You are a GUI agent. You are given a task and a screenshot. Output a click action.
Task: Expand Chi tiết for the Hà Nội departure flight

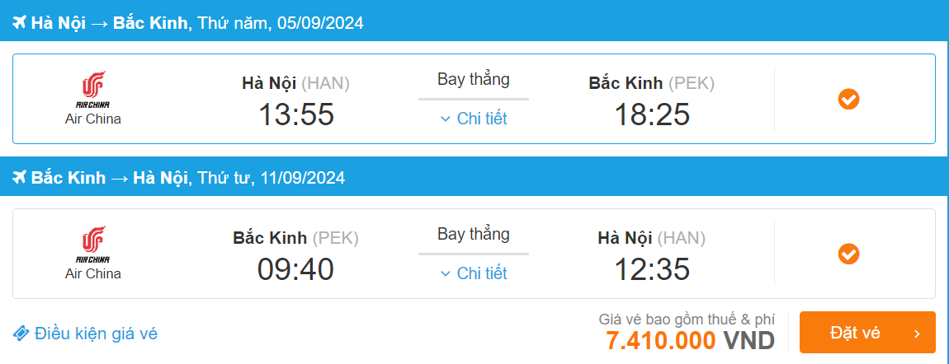[474, 119]
